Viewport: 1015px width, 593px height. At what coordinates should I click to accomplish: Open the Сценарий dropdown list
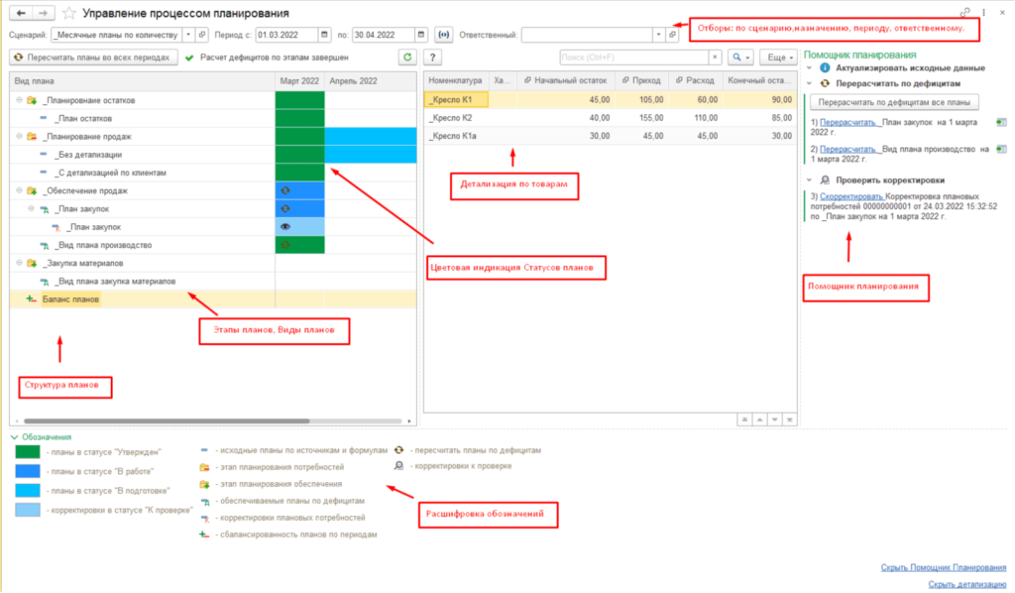coord(188,35)
